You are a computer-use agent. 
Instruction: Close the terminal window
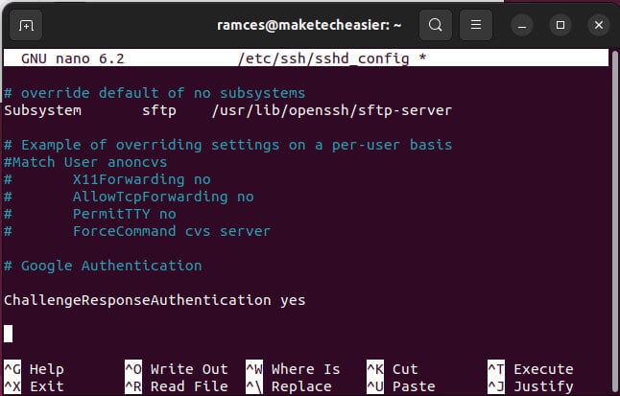(599, 25)
